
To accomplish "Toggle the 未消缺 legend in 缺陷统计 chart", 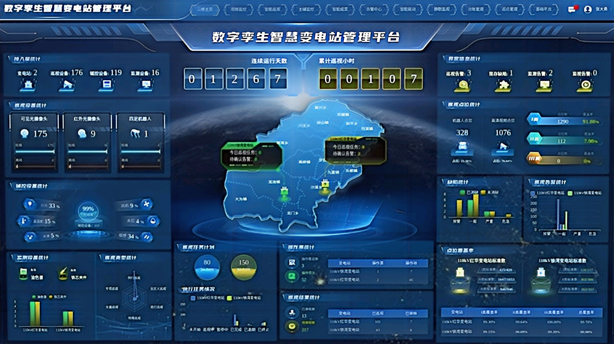I will (x=489, y=192).
